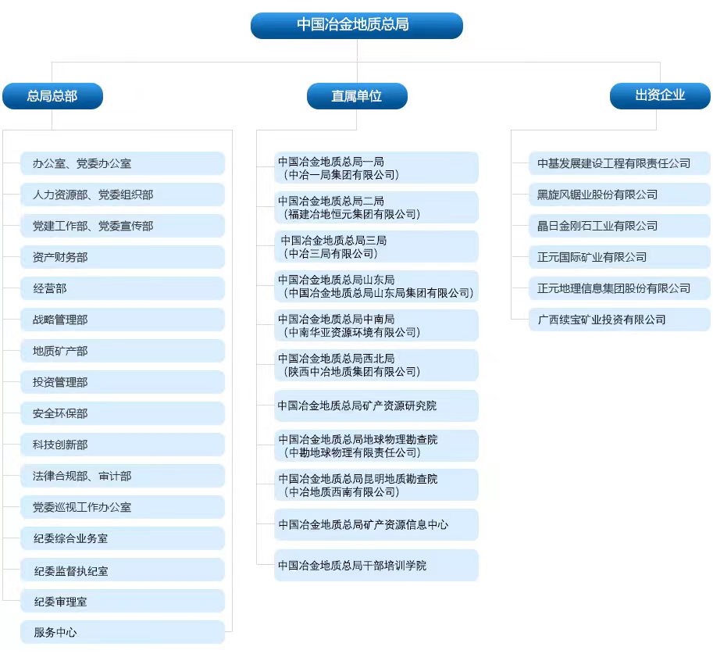The image size is (713, 668).
Task: Select the 服务中心 box
Action: click(123, 632)
